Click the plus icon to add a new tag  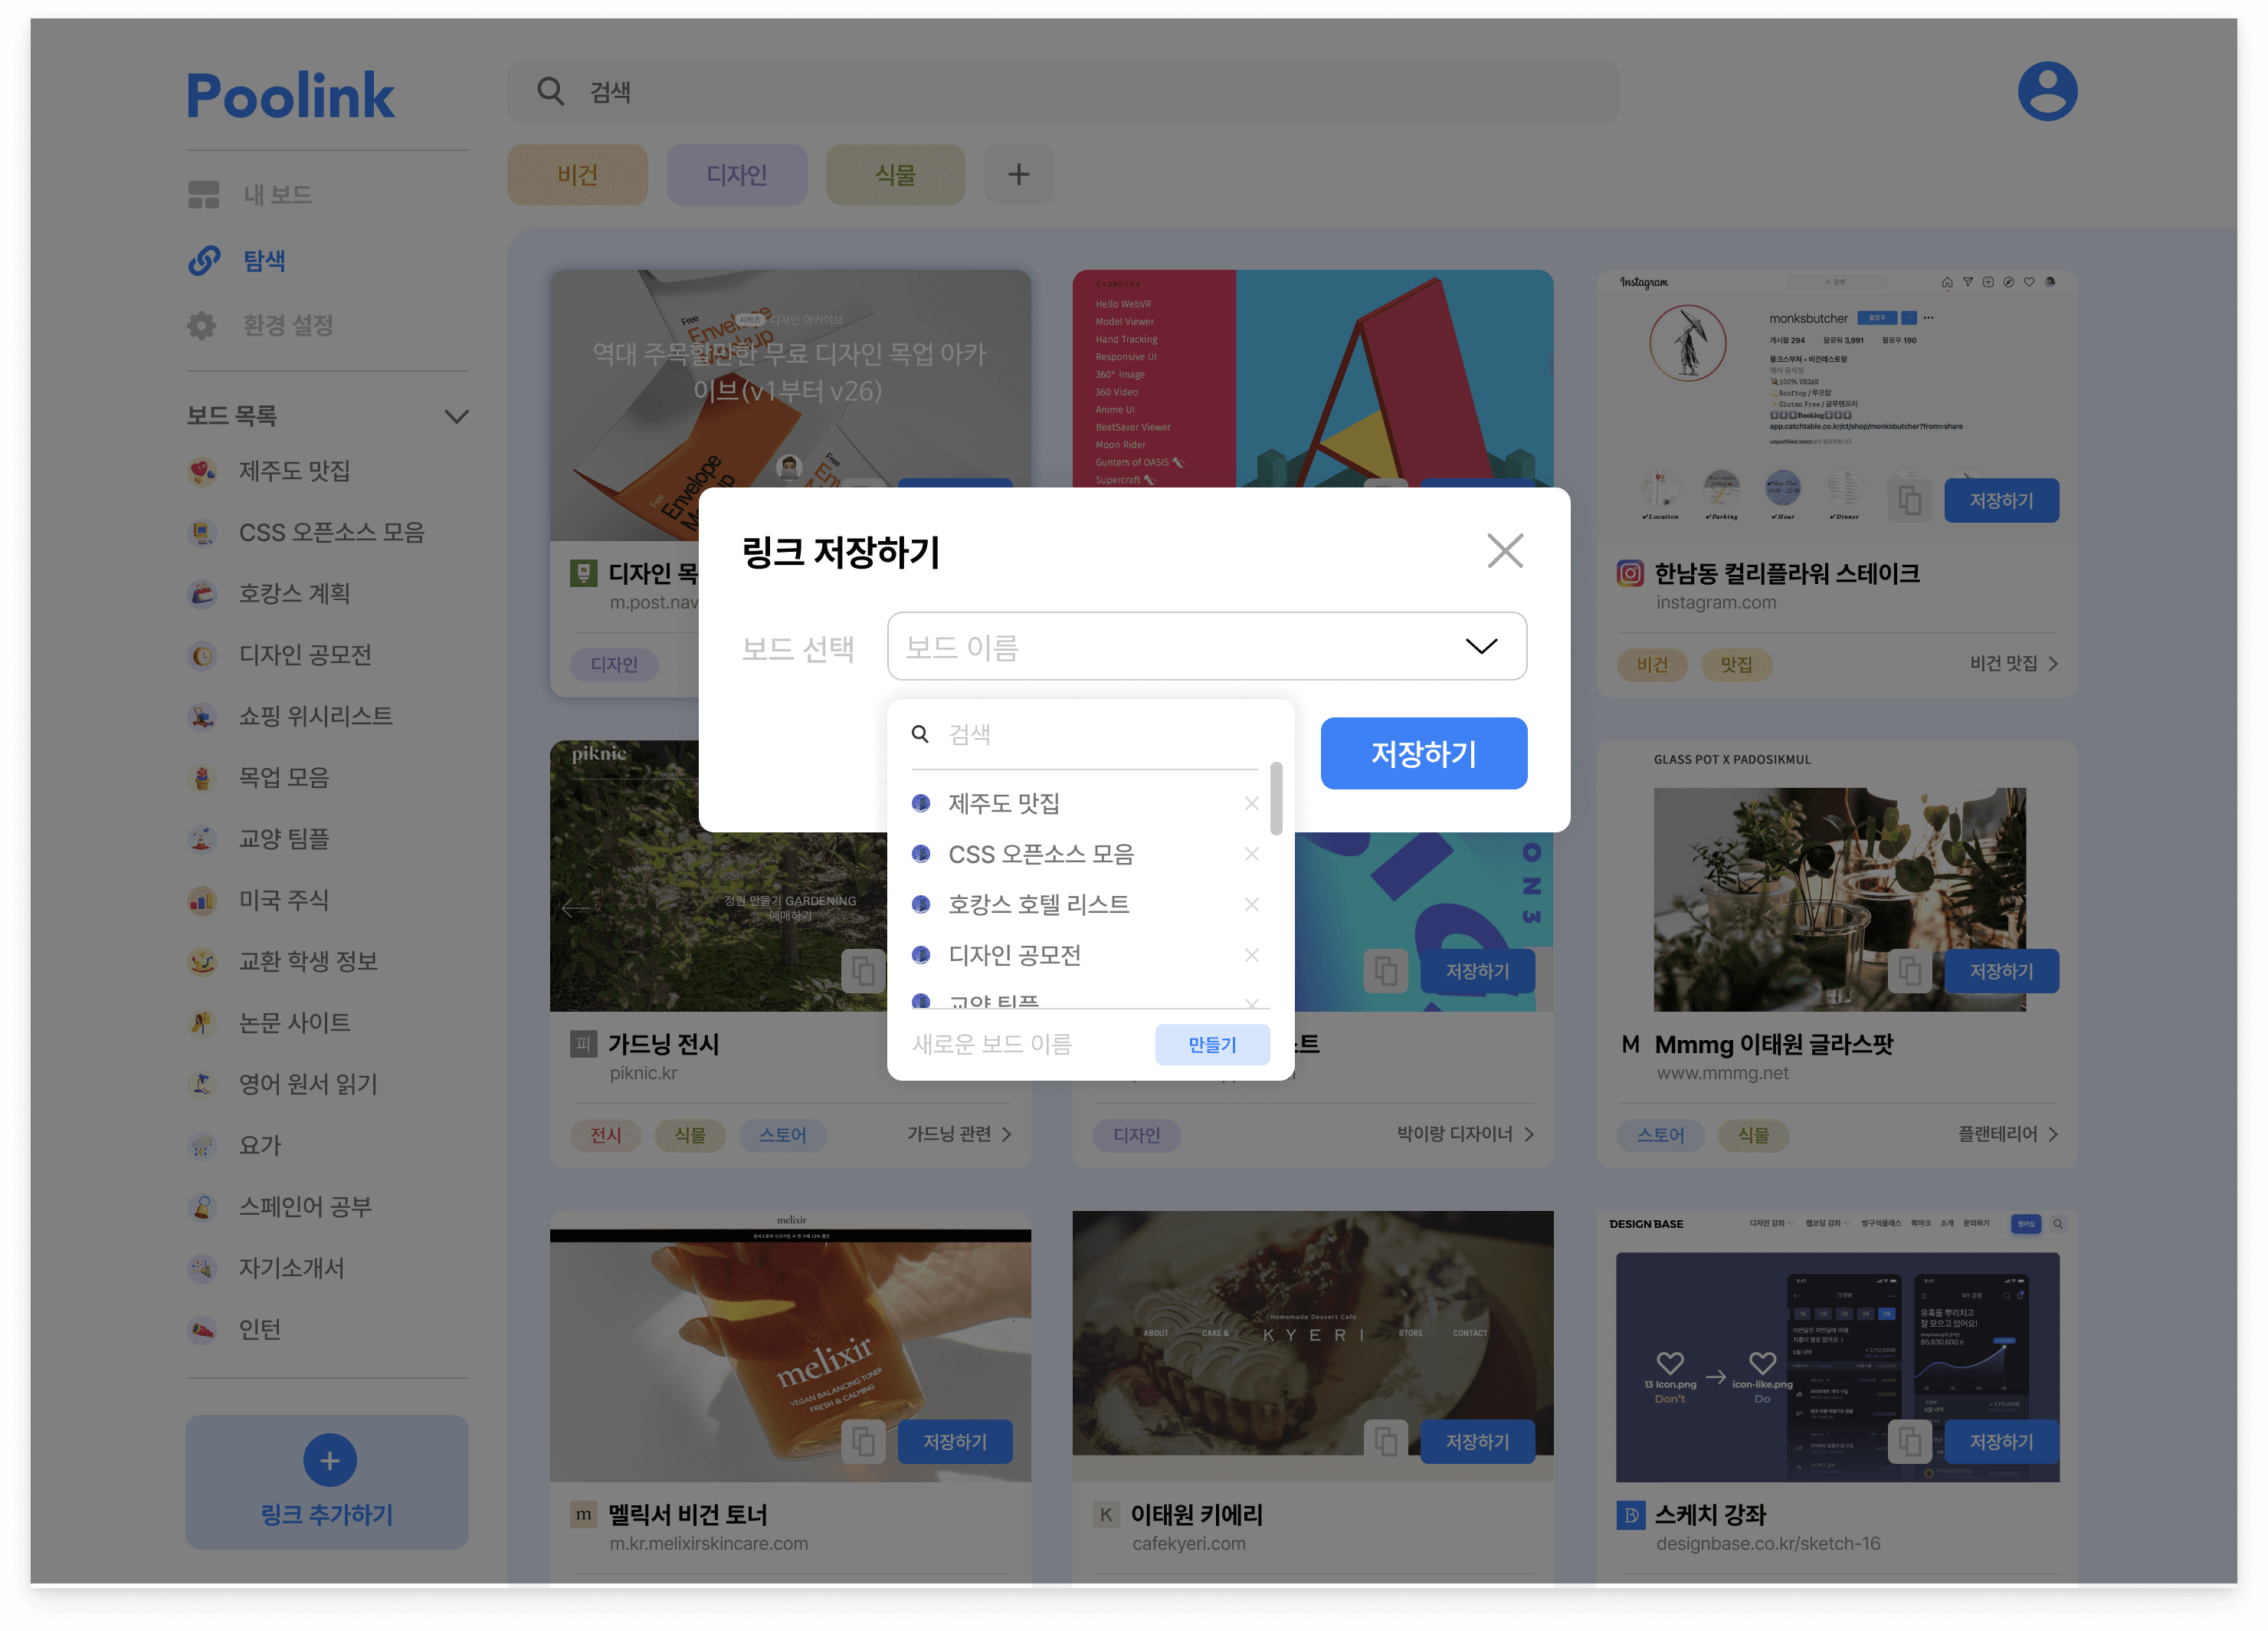pos(1019,175)
